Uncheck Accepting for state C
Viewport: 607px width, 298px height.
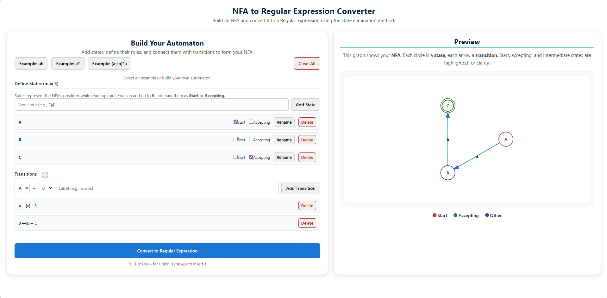251,157
